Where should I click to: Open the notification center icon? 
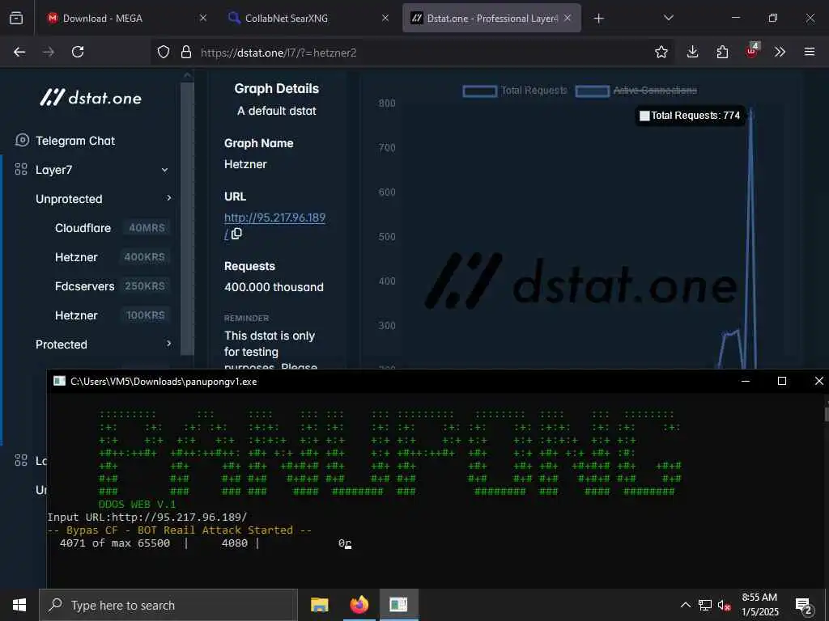pos(804,606)
